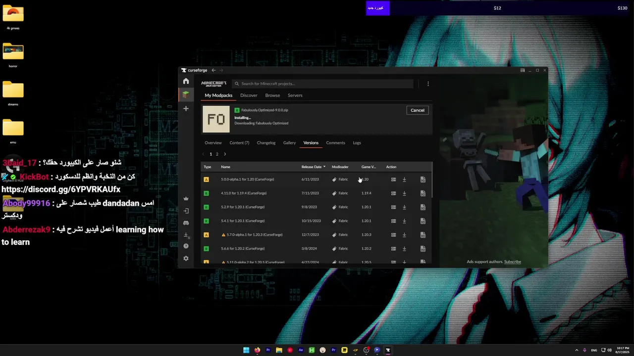Open the Comments tab

point(335,143)
